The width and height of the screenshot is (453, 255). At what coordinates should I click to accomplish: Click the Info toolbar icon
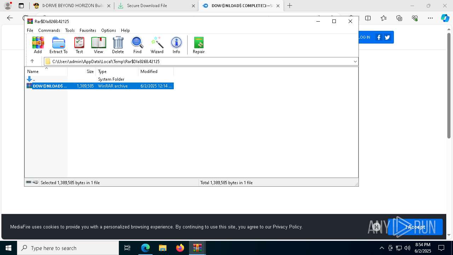(176, 45)
